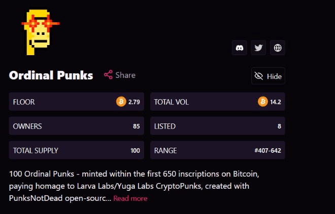Viewport: 335px width, 214px height.
Task: Open the Twitter bird icon
Action: point(258,48)
